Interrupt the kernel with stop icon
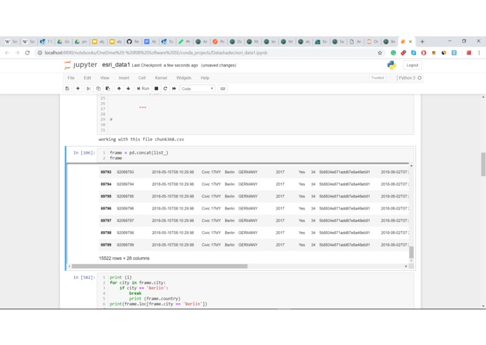This screenshot has width=486, height=345. coord(157,89)
